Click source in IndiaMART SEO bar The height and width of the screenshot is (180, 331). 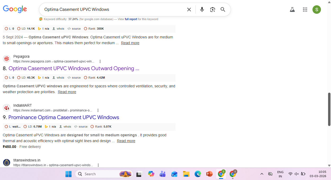tap(81, 127)
